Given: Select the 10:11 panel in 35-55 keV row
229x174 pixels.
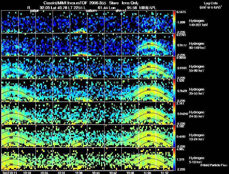Looking at the screenshot, I should pyautogui.click(x=10, y=90).
